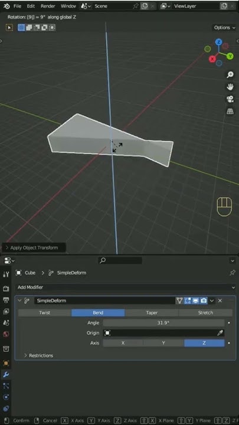Click the X axis on navigation gizmo

(x=212, y=58)
